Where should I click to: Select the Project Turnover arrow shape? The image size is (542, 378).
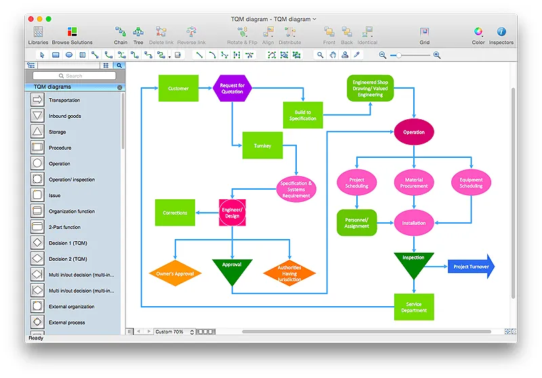point(471,266)
